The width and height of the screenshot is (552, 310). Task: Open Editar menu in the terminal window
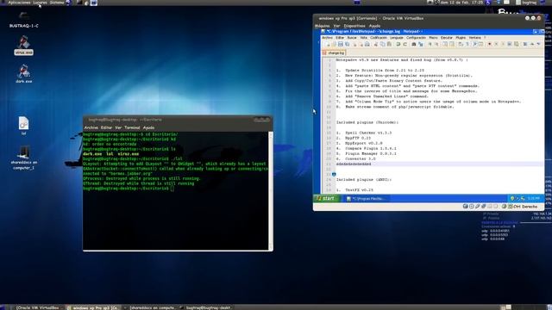point(106,127)
